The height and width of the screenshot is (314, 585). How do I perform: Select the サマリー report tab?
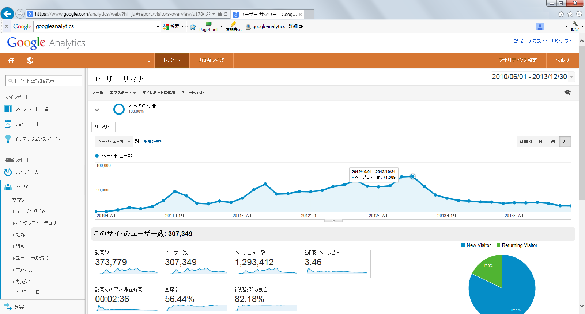103,127
